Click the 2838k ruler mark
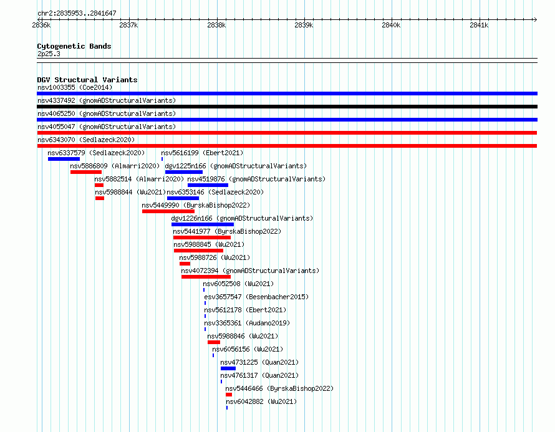 click(216, 25)
